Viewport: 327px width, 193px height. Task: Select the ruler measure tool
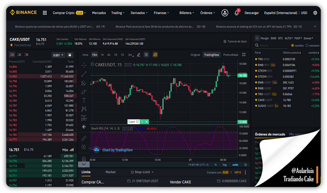point(84,138)
